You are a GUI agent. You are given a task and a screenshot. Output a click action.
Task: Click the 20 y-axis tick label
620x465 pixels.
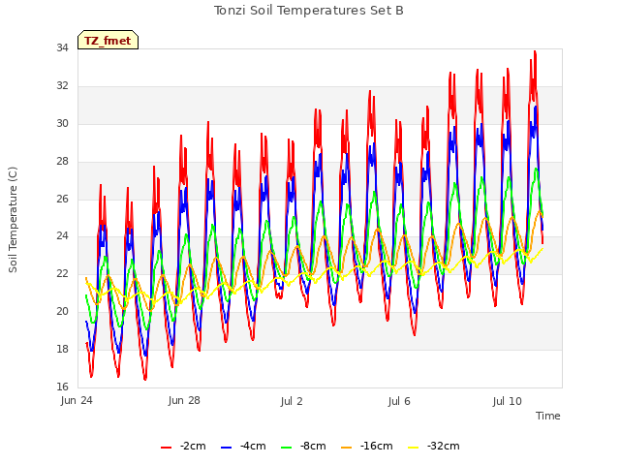pyautogui.click(x=62, y=311)
